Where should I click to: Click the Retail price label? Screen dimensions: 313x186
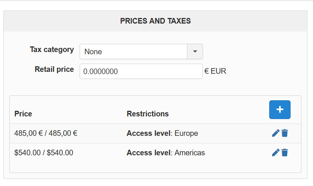54,69
